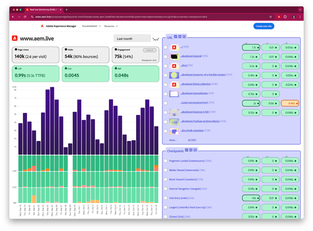
Task: Open the Chrome extensions puzzle icon
Action: click(x=285, y=17)
